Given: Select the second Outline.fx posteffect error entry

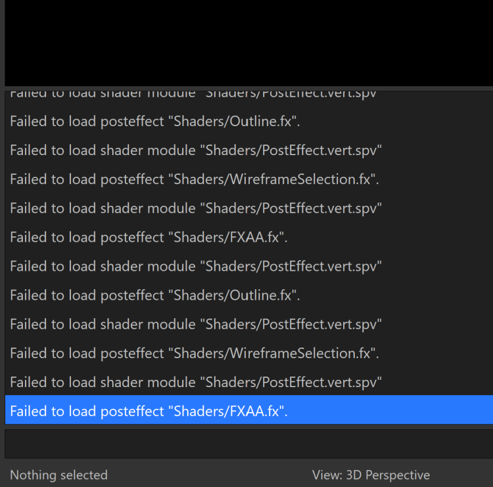Looking at the screenshot, I should pyautogui.click(x=155, y=295).
